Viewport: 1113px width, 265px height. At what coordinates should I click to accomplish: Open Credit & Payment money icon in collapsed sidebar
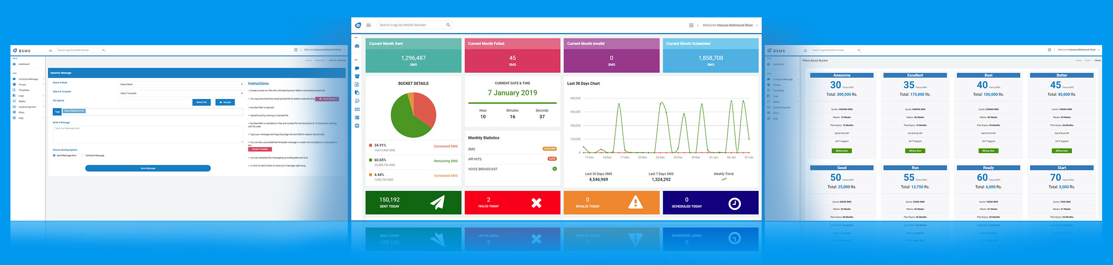pos(357,109)
